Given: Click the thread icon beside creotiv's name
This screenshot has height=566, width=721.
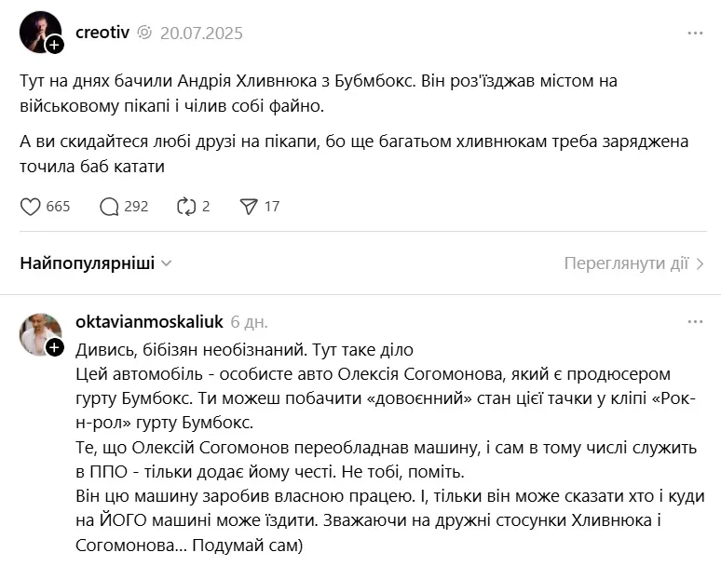Looking at the screenshot, I should click(144, 34).
